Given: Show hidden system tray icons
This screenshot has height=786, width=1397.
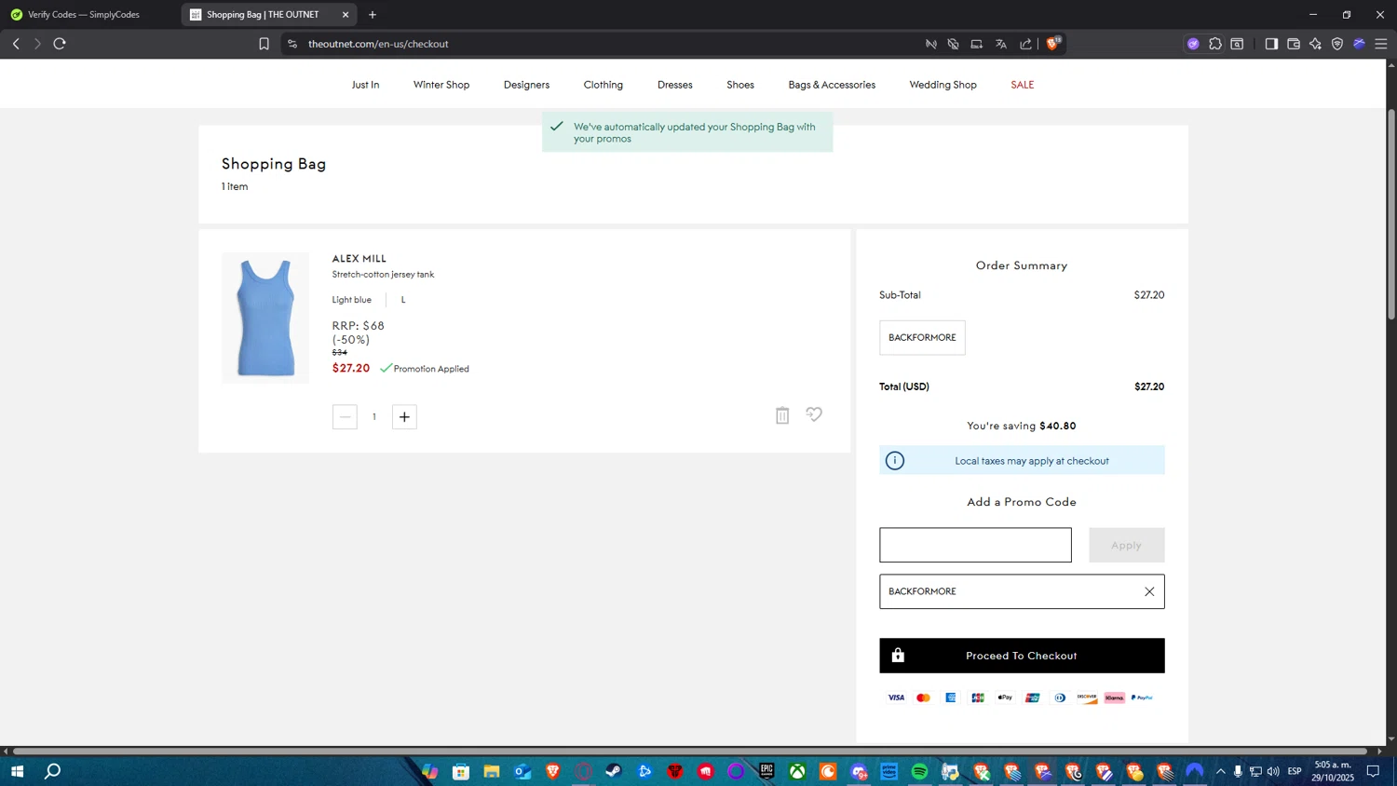Looking at the screenshot, I should (1220, 771).
